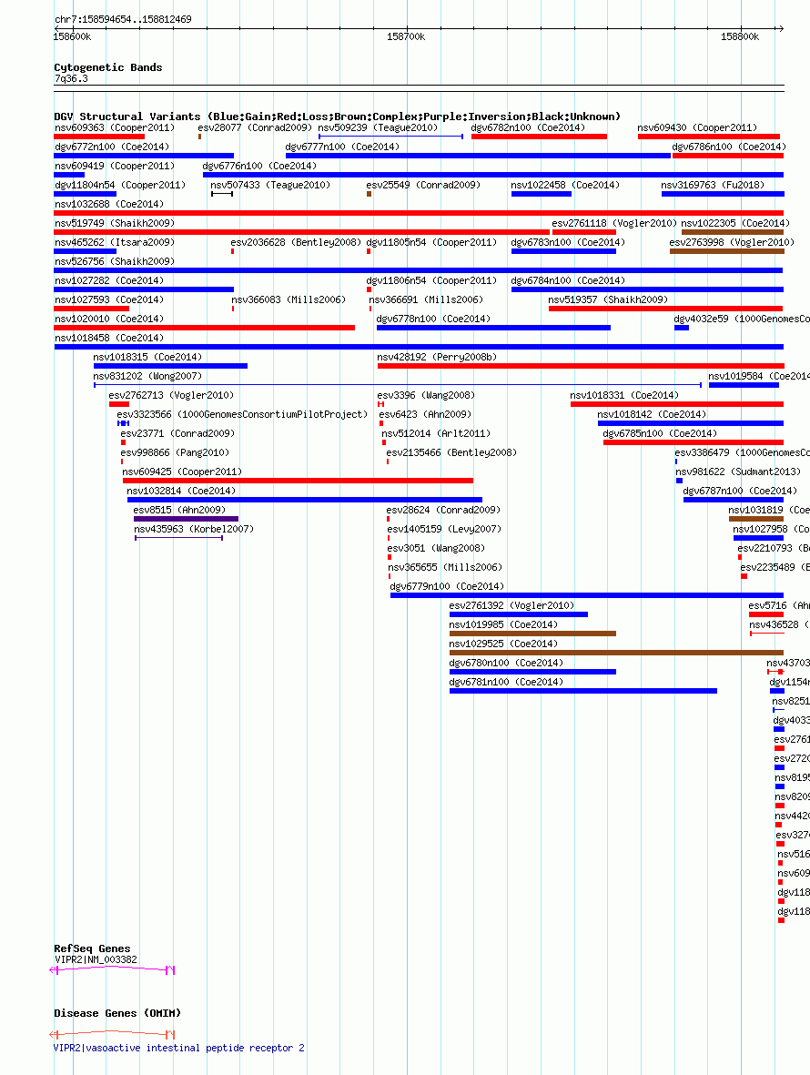Open esv3323566 (1000GenomesConsortiumPilotProject) label
Image resolution: width=810 pixels, height=1075 pixels.
click(243, 415)
